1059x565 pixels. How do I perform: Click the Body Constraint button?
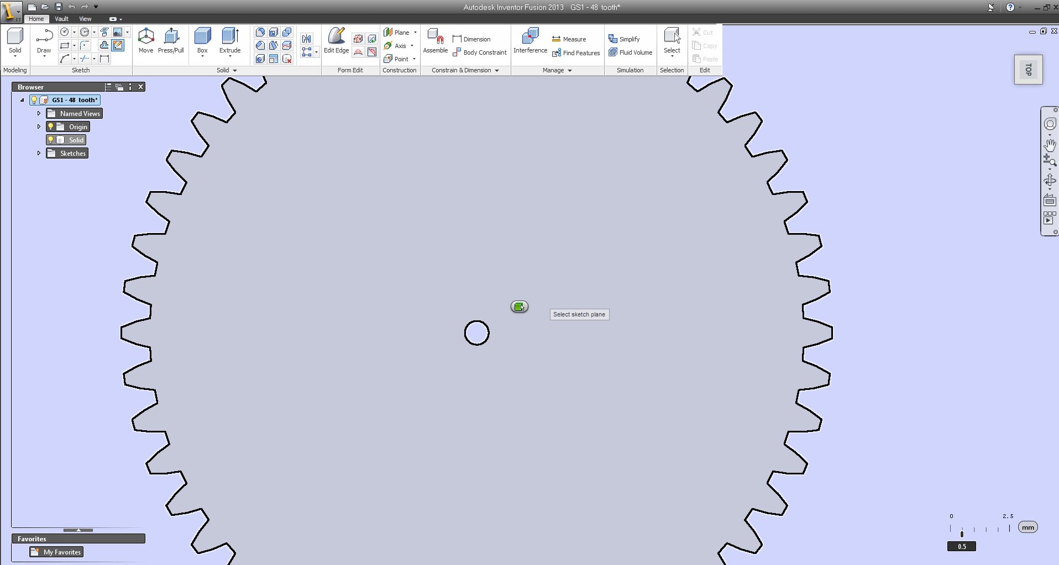pyautogui.click(x=479, y=52)
